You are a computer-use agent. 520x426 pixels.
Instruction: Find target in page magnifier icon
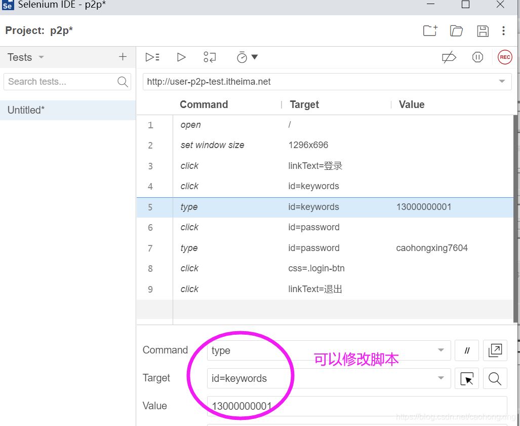tap(495, 378)
